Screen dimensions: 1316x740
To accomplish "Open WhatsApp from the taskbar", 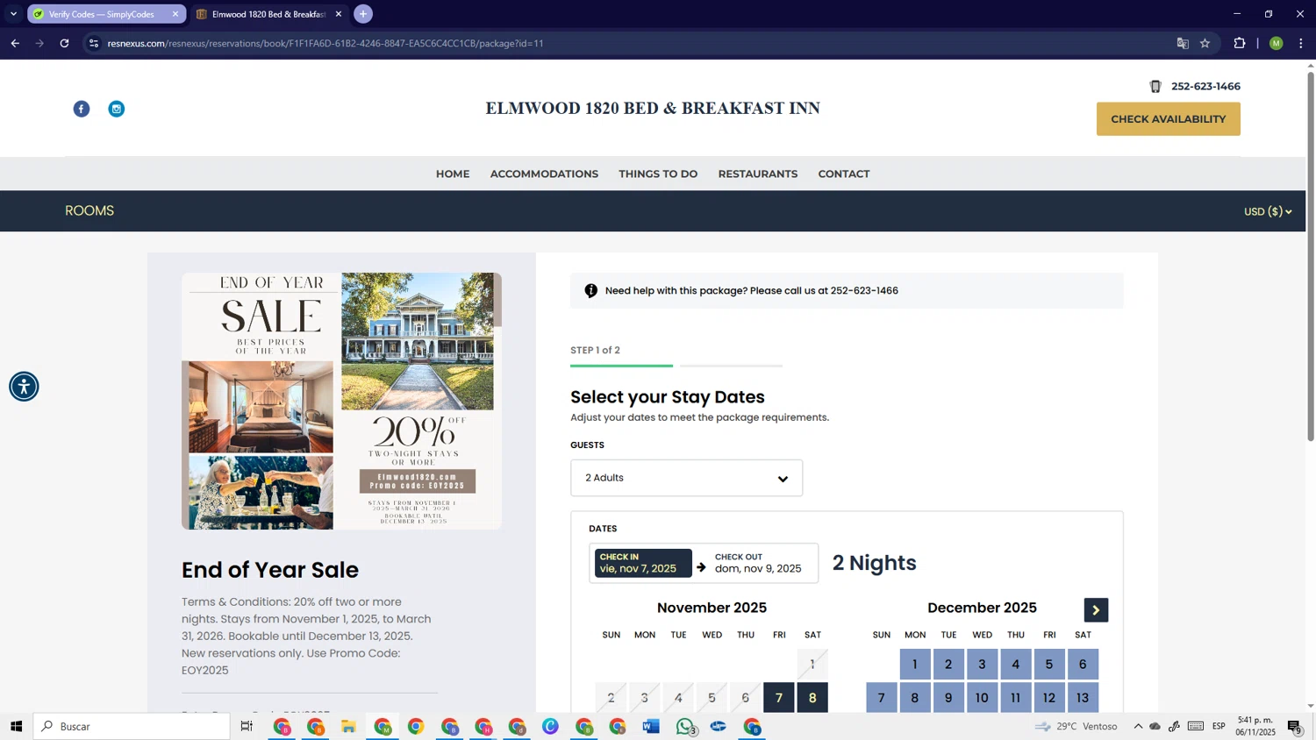I will tap(685, 726).
